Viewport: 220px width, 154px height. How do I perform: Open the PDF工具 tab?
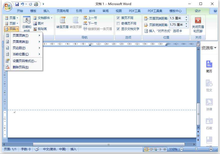coord(135,11)
